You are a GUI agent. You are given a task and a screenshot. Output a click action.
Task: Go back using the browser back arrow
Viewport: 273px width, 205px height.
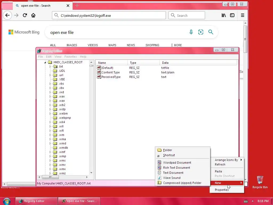tap(7, 15)
